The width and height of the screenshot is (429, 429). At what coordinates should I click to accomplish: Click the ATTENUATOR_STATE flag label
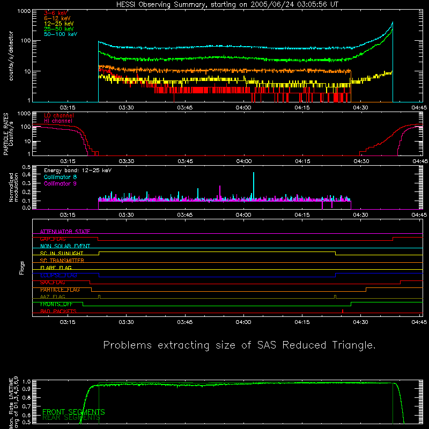(x=65, y=232)
